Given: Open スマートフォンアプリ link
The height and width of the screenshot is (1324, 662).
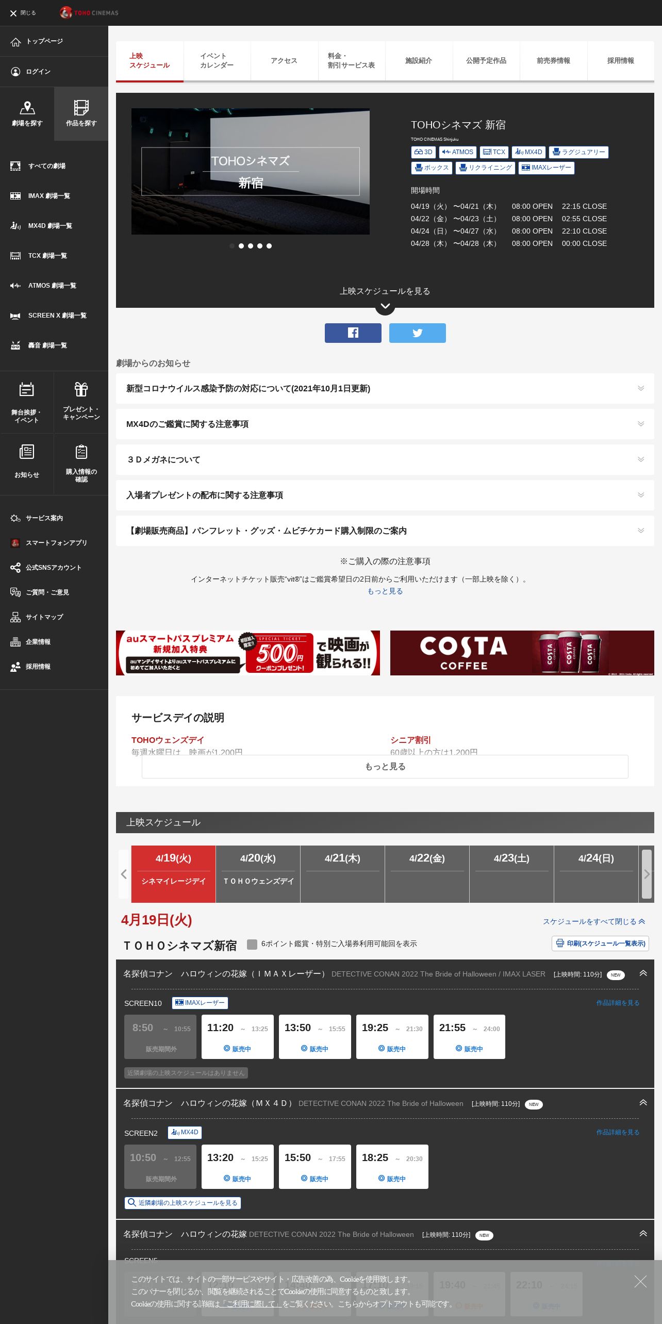Looking at the screenshot, I should click(x=56, y=543).
